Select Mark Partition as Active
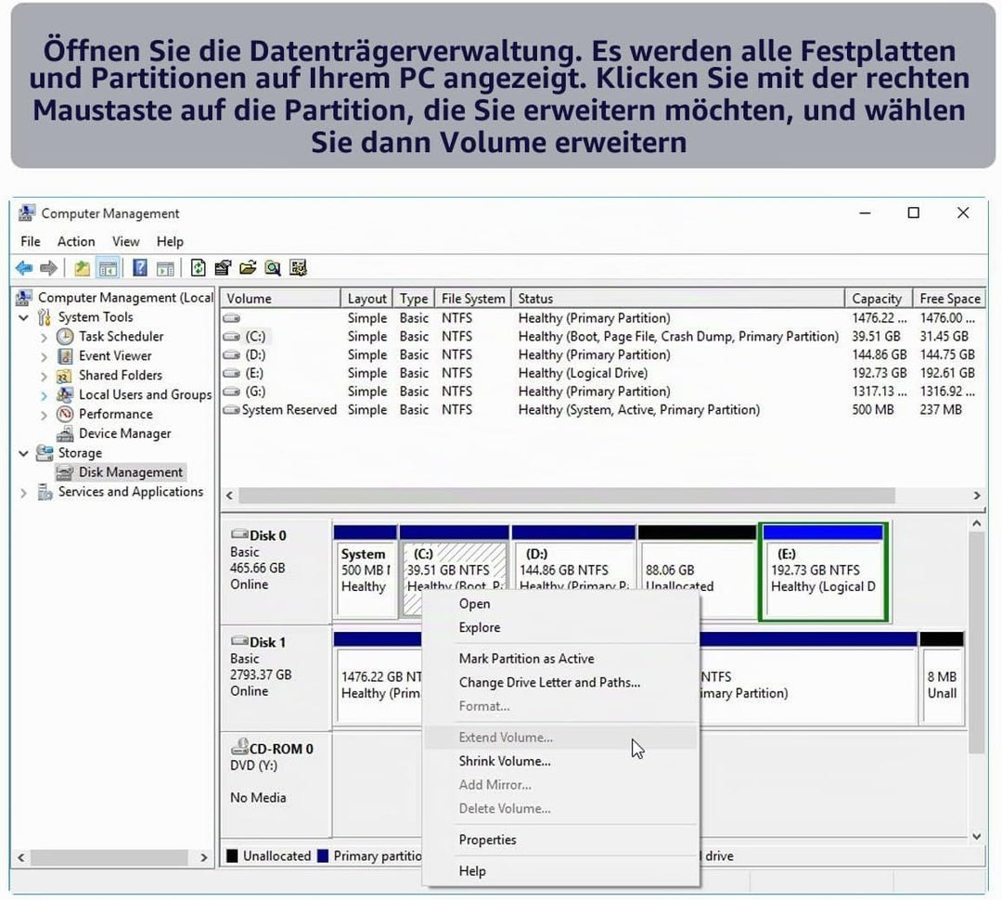 (x=560, y=659)
